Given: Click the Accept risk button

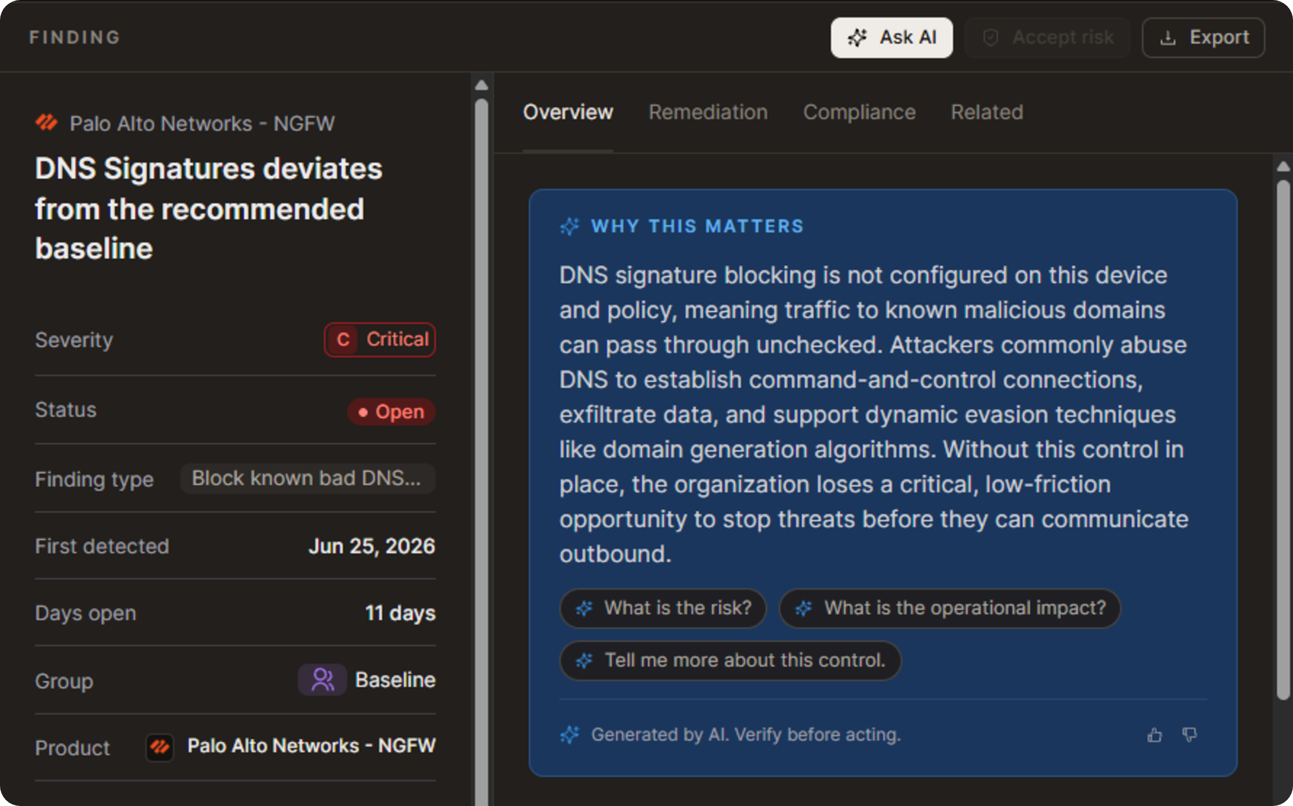Looking at the screenshot, I should [x=1047, y=38].
